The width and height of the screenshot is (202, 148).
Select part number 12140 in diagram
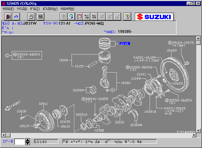[124, 44]
